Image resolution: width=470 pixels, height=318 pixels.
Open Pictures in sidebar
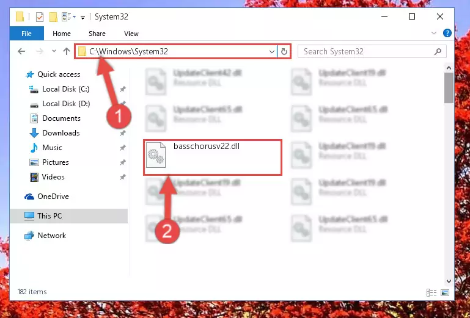[56, 162]
